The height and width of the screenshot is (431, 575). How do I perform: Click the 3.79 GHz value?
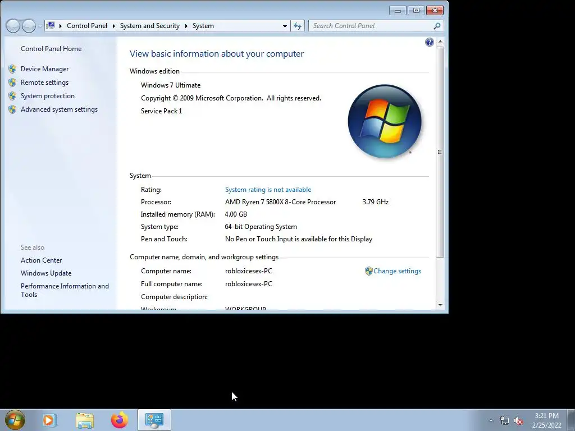pyautogui.click(x=375, y=202)
